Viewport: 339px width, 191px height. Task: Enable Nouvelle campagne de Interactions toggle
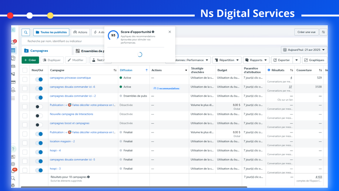coord(39,116)
